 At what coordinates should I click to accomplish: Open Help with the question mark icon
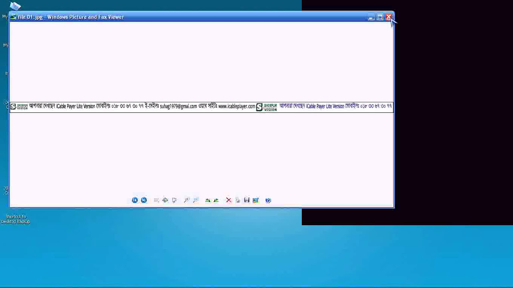coord(268,200)
